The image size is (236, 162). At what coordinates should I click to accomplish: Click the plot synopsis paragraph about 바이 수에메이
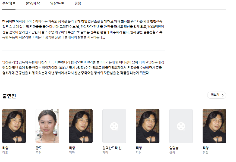[83, 30]
